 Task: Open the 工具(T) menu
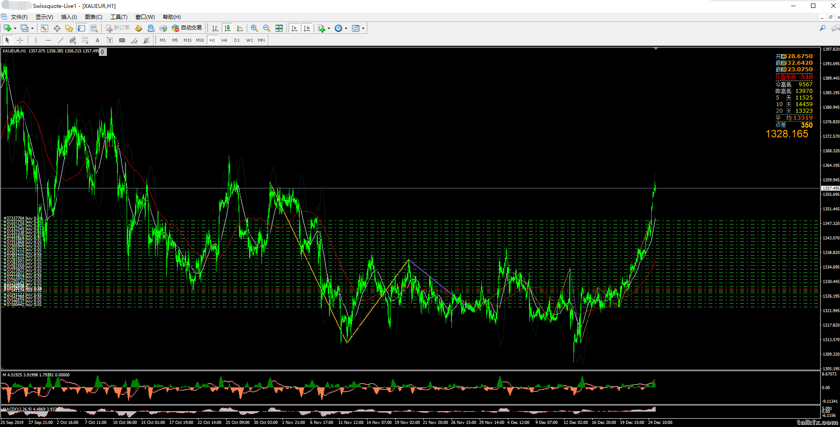click(x=119, y=17)
